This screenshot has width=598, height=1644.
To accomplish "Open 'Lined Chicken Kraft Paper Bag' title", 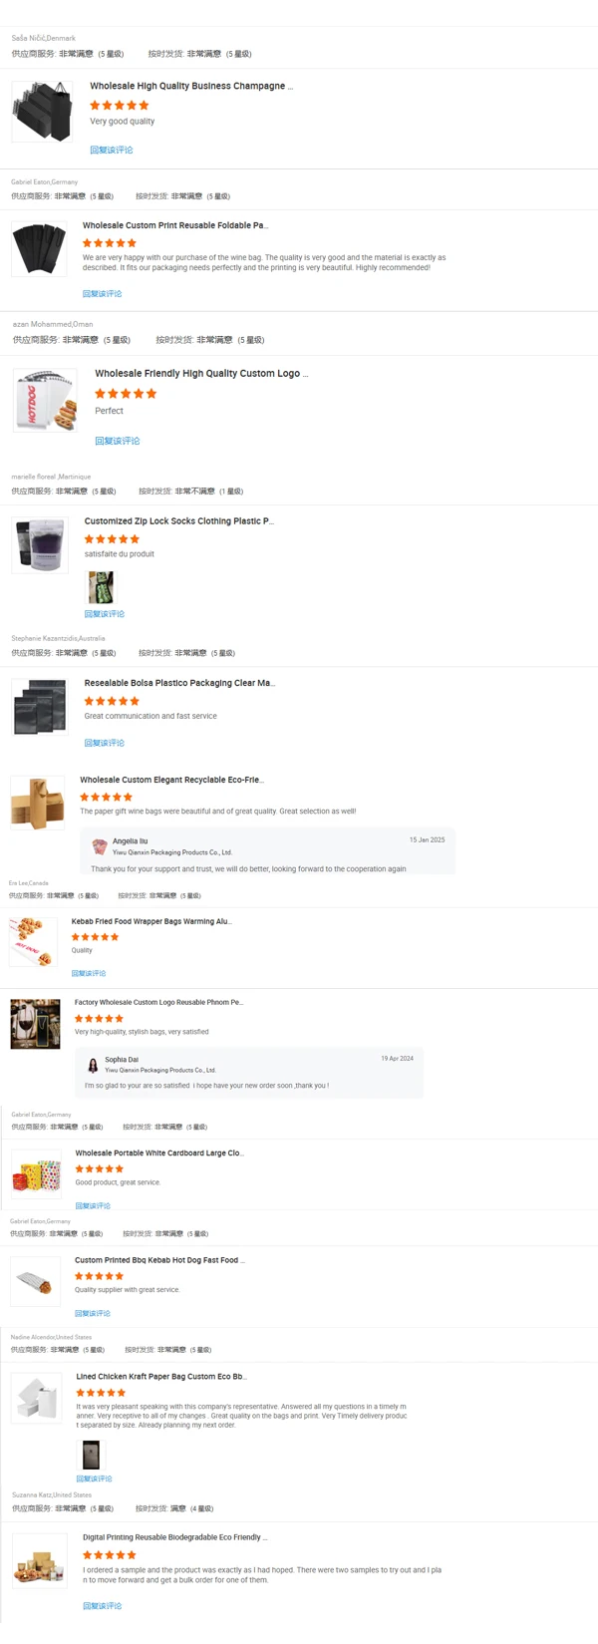I will click(160, 1377).
